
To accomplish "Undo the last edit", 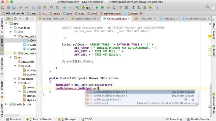I will pos(21,7).
